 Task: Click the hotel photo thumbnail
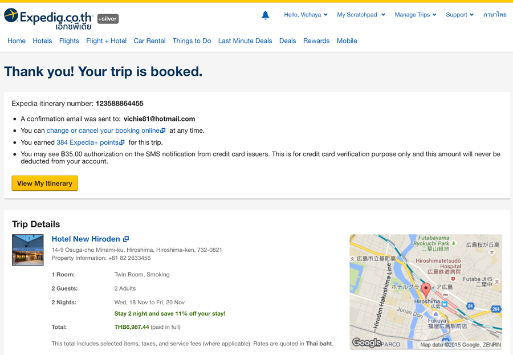point(28,250)
